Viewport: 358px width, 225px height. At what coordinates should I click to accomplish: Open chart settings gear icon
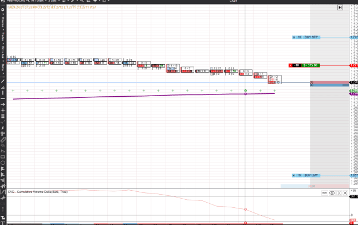[x=3, y=10]
